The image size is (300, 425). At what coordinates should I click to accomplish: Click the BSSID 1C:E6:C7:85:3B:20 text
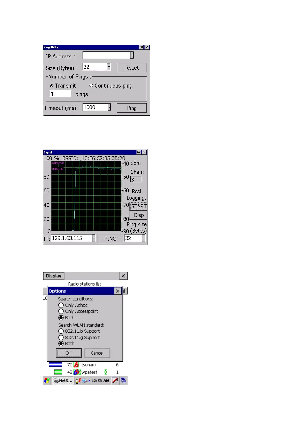[94, 158]
